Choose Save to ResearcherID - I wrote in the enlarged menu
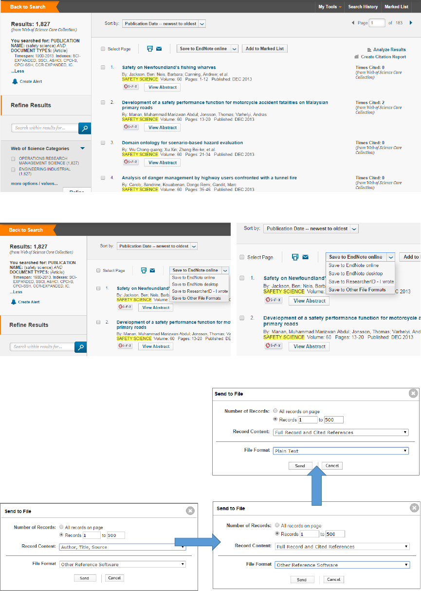The height and width of the screenshot is (591, 421). click(x=361, y=282)
